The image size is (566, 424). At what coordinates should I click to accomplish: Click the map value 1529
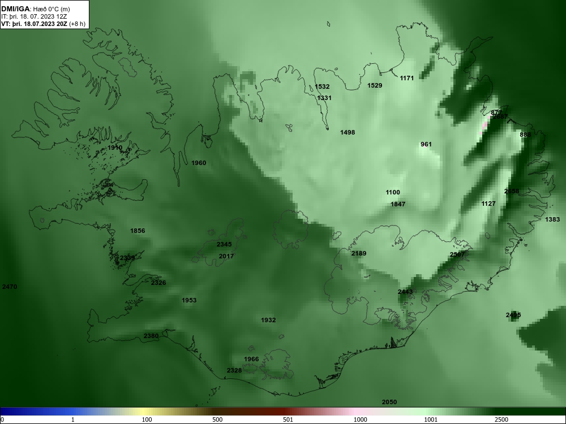click(x=375, y=85)
